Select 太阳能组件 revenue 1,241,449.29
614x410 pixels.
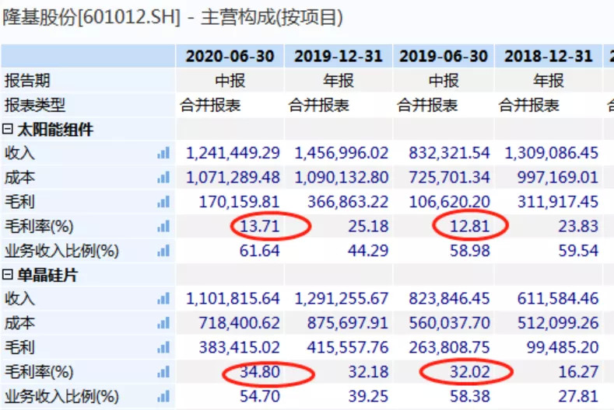point(233,153)
